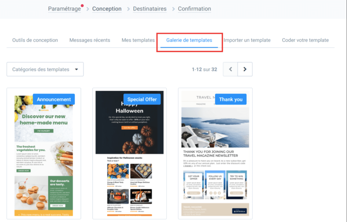Select the Travel Magazine template thumbnail
Image resolution: width=347 pixels, height=222 pixels.
point(215,153)
